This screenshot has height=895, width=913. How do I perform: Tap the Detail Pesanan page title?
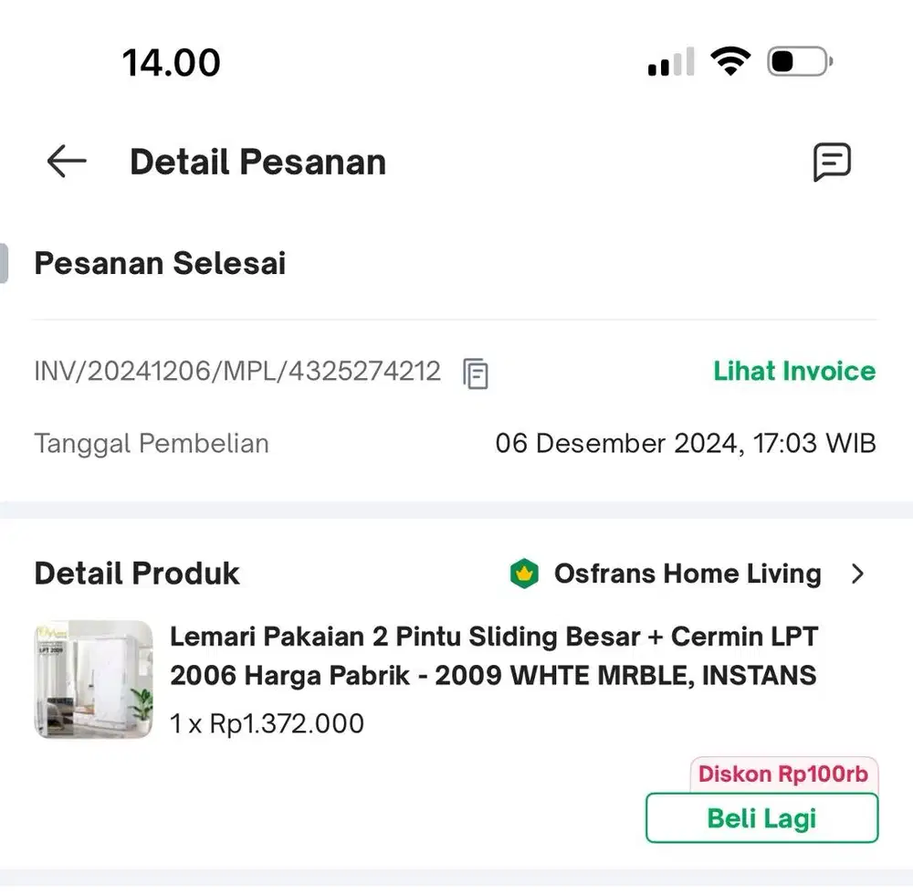click(x=257, y=163)
